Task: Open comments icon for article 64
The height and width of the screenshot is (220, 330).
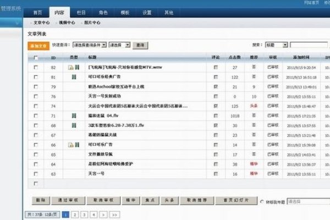Action: tap(216, 164)
